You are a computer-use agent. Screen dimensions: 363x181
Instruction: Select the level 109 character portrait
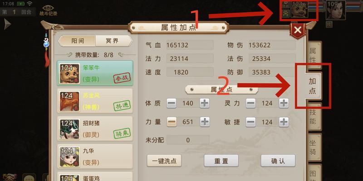(x=336, y=10)
